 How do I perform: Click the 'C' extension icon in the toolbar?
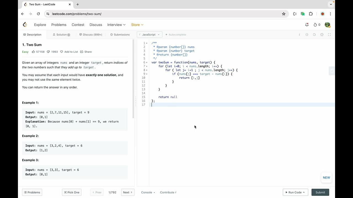295,14
